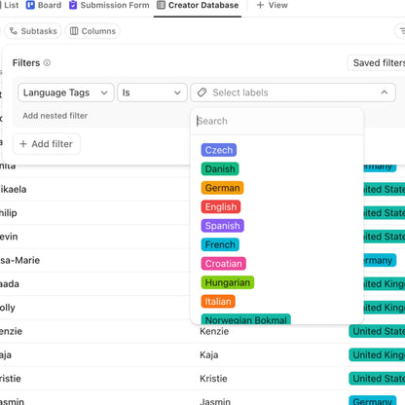Select the Creator Database tab
Image resolution: width=405 pixels, height=405 pixels.
click(x=198, y=5)
